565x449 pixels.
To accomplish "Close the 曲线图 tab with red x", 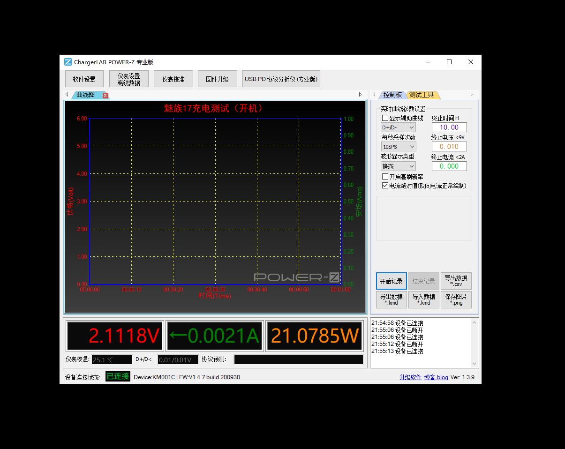I will point(105,95).
